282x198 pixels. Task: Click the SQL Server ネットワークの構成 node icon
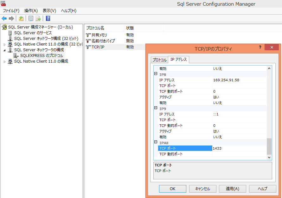pos(10,50)
